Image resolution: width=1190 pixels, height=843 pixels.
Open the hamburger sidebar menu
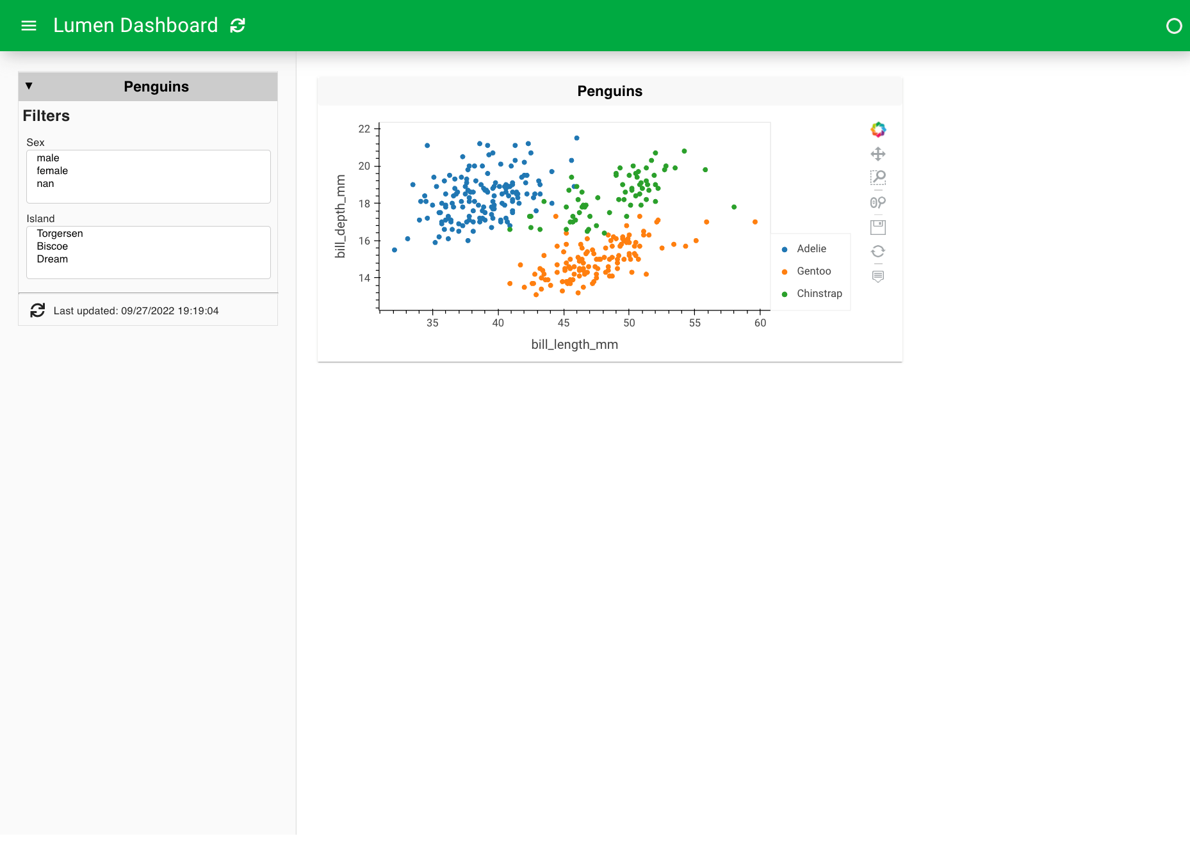point(29,26)
